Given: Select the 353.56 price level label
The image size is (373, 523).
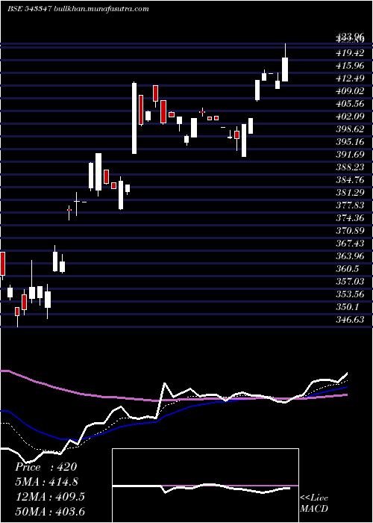Looking at the screenshot, I should coord(350,294).
